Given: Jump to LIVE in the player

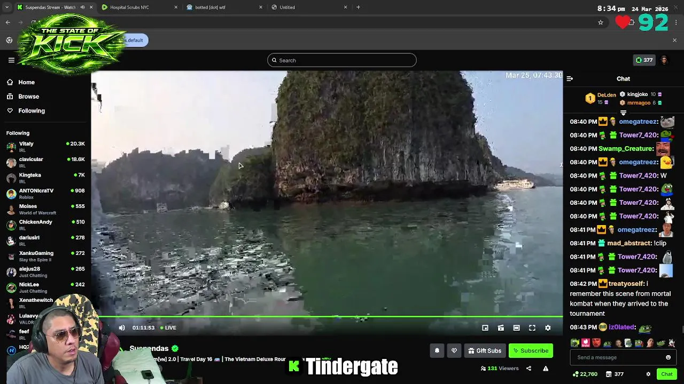Looking at the screenshot, I should click(168, 328).
